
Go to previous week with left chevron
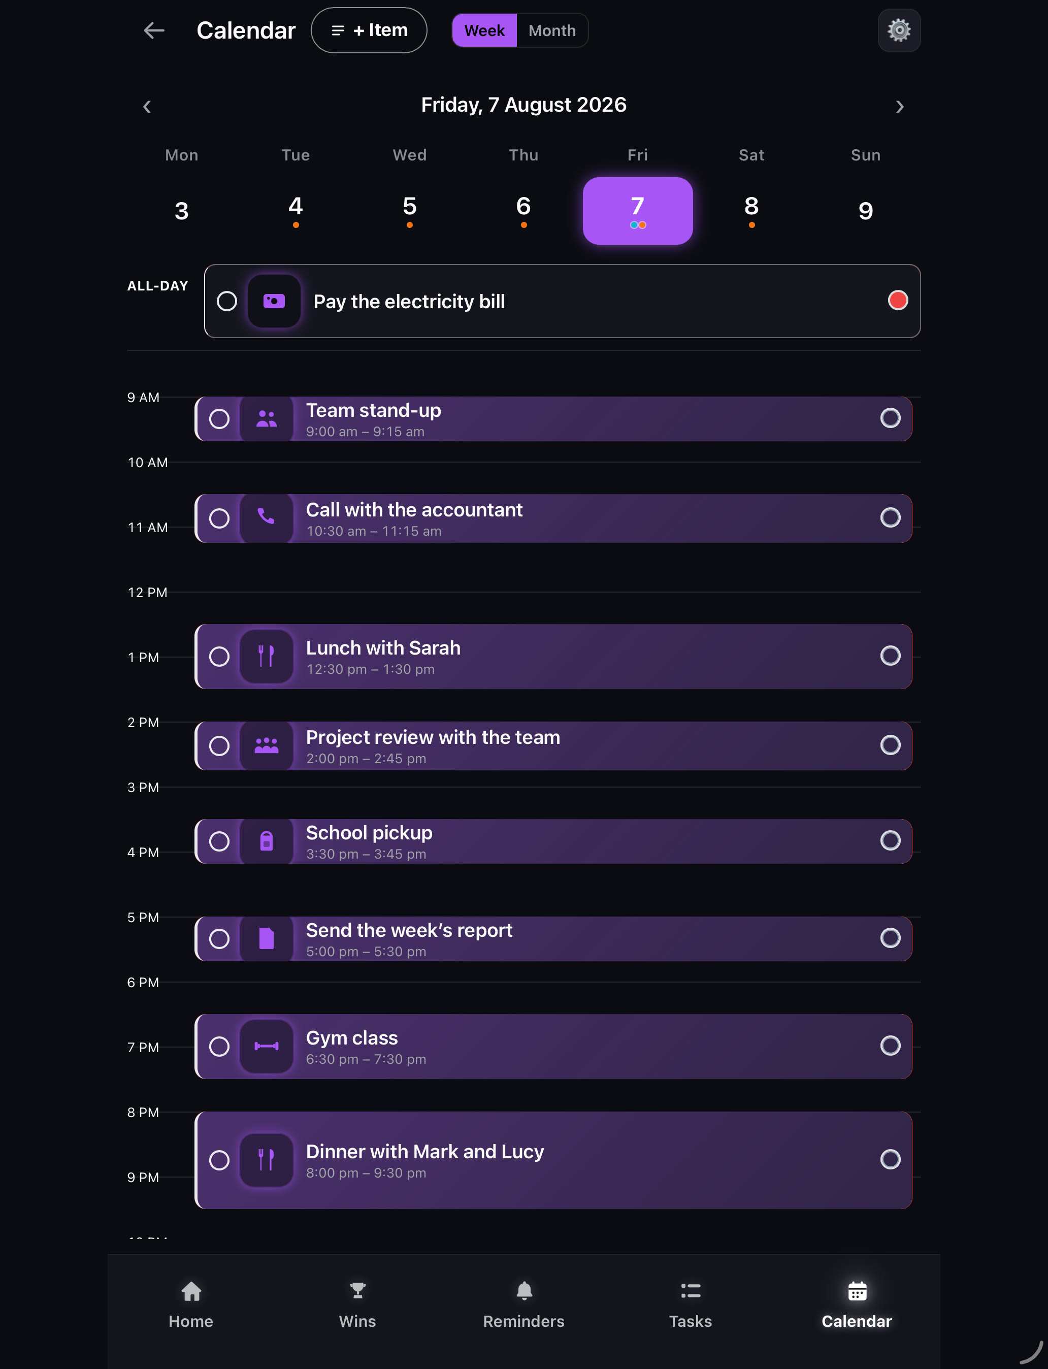click(x=147, y=107)
